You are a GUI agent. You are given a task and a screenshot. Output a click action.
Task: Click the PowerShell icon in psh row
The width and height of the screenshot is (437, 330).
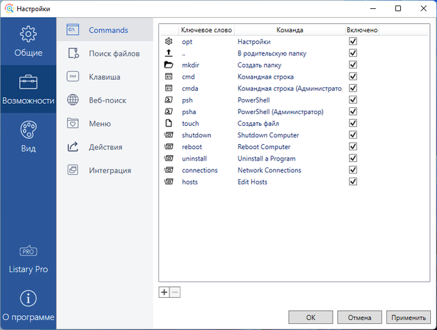coord(169,100)
